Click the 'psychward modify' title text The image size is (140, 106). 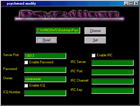click(x=21, y=3)
